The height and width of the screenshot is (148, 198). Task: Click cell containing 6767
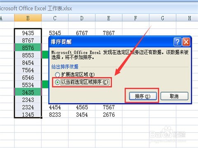click(82, 33)
